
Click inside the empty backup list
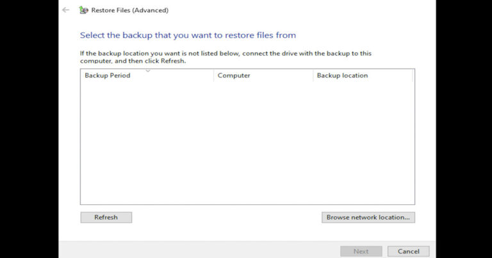pos(247,143)
